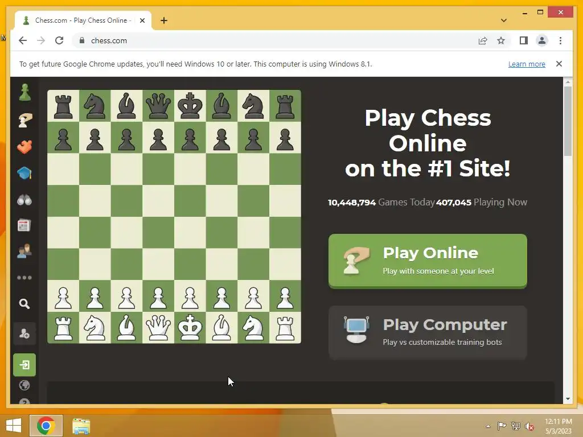Click the page vertical scrollbar thumb
Screen dimensions: 583x437
pos(568,121)
